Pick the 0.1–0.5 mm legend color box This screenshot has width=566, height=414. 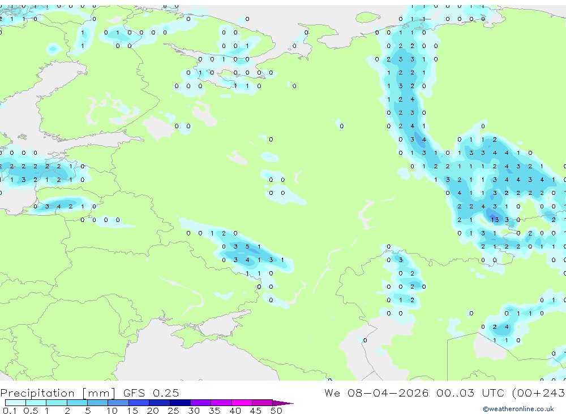(x=15, y=403)
